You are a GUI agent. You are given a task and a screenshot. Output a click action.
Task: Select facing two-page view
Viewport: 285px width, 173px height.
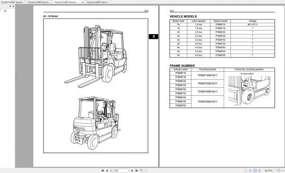[x=255, y=171]
